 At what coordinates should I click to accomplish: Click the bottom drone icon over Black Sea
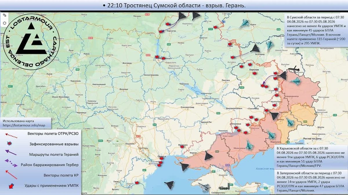(169, 185)
